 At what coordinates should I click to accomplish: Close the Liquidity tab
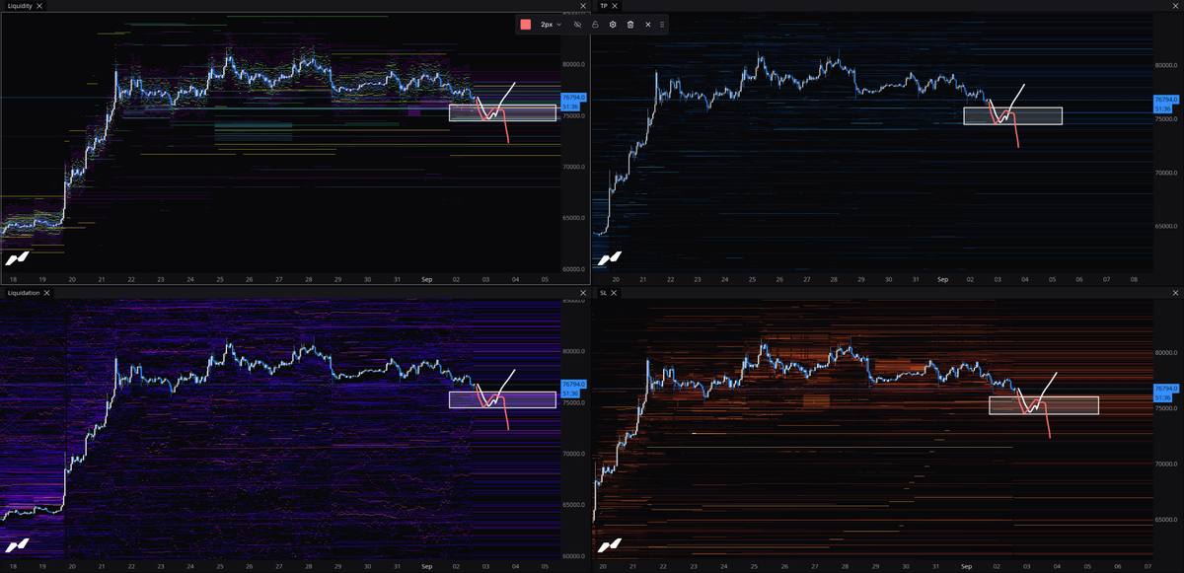(x=39, y=6)
